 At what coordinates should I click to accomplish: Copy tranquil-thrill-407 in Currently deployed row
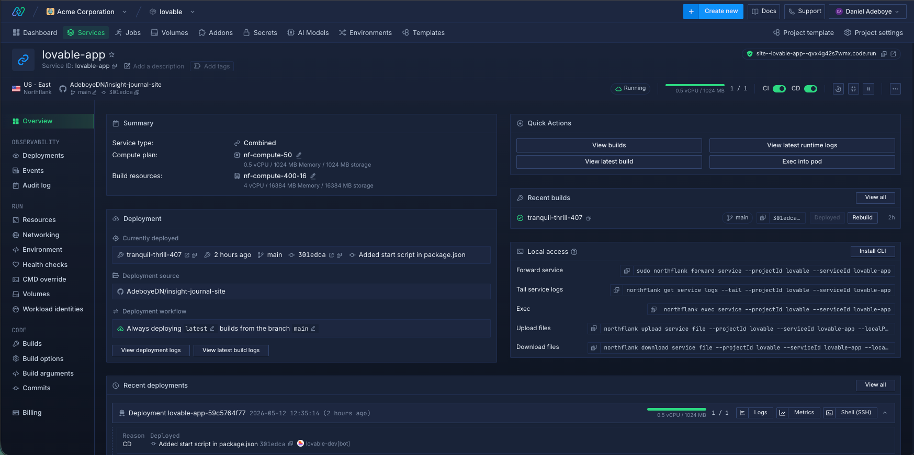pos(195,255)
